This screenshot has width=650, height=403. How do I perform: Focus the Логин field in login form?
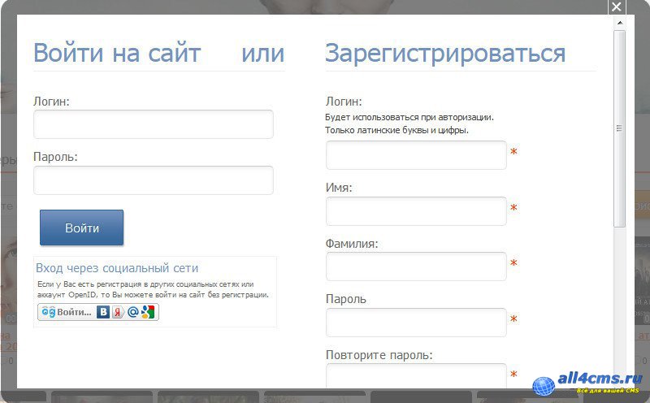pos(153,124)
